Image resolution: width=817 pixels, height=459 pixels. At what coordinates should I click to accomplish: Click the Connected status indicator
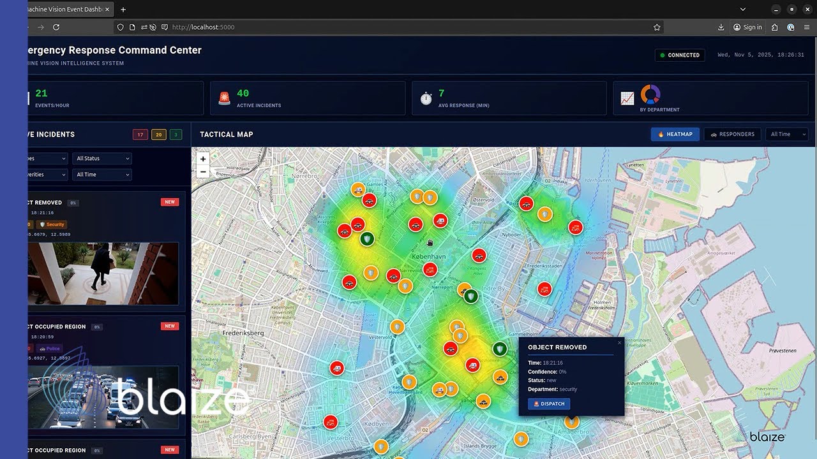point(680,55)
